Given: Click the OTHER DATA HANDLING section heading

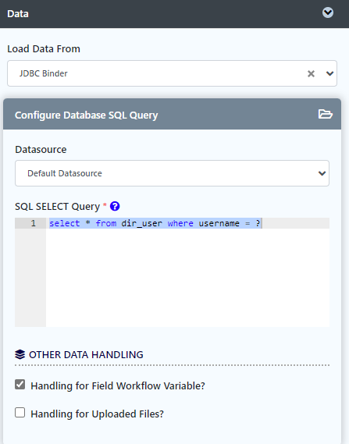Looking at the screenshot, I should click(x=86, y=354).
